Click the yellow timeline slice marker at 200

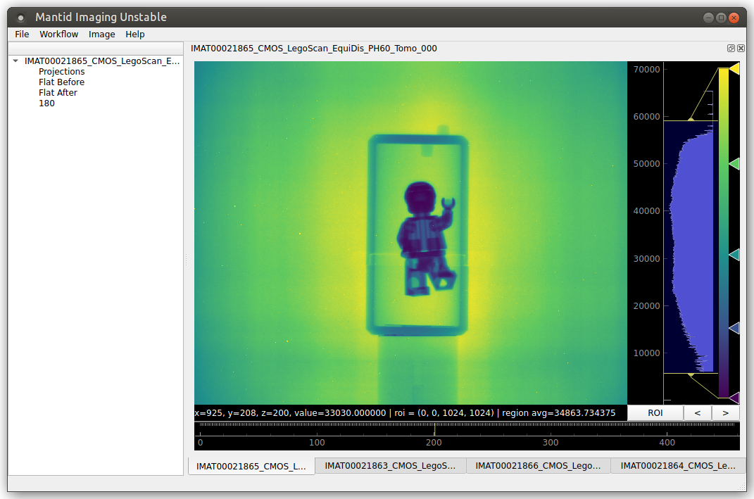434,429
